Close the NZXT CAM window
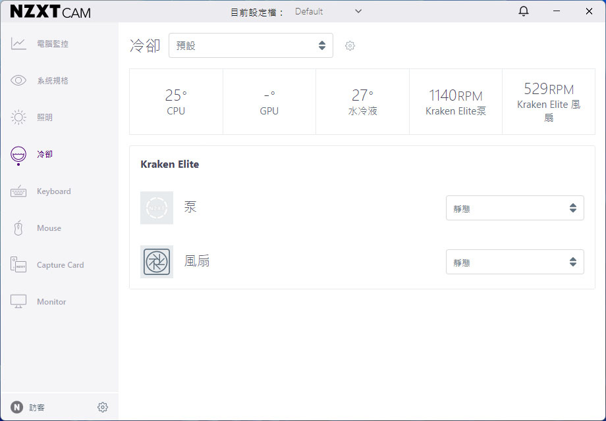Viewport: 606px width, 421px height. [x=589, y=11]
